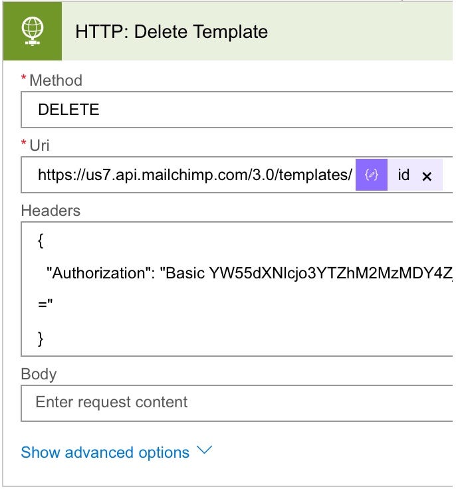Viewport: 456px width, 489px height.
Task: Click the purple expression icon on id token
Action: (x=372, y=175)
